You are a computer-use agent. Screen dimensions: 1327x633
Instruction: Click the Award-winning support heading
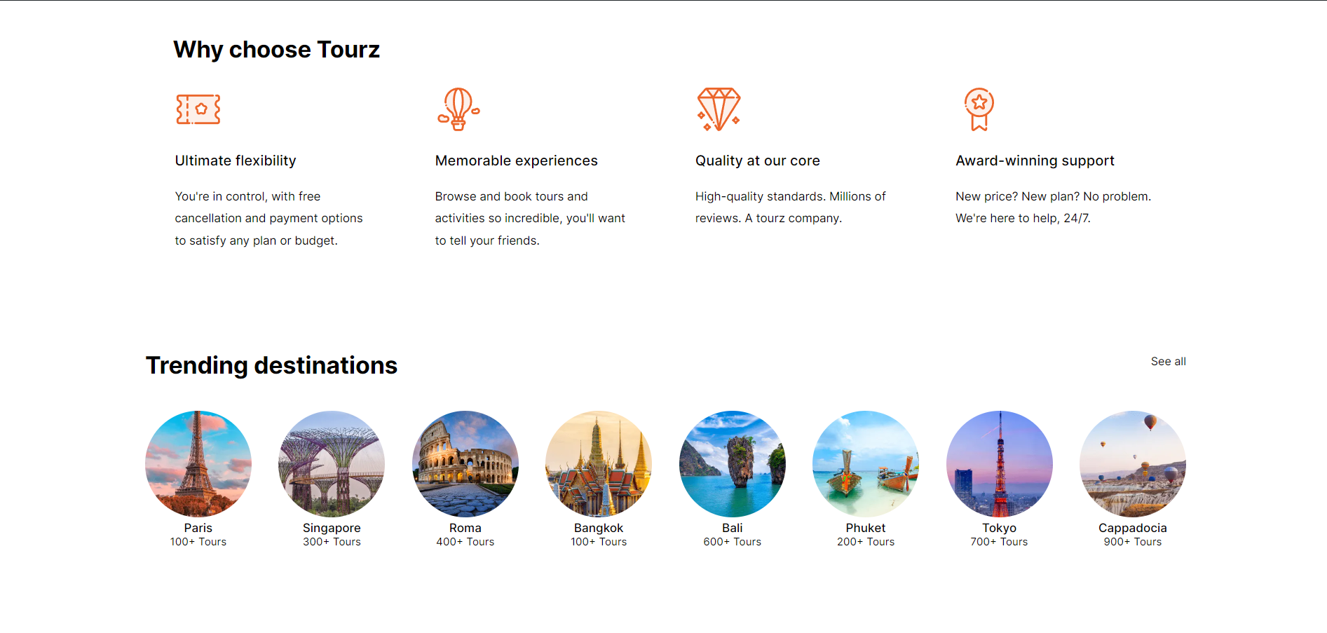pos(1035,161)
